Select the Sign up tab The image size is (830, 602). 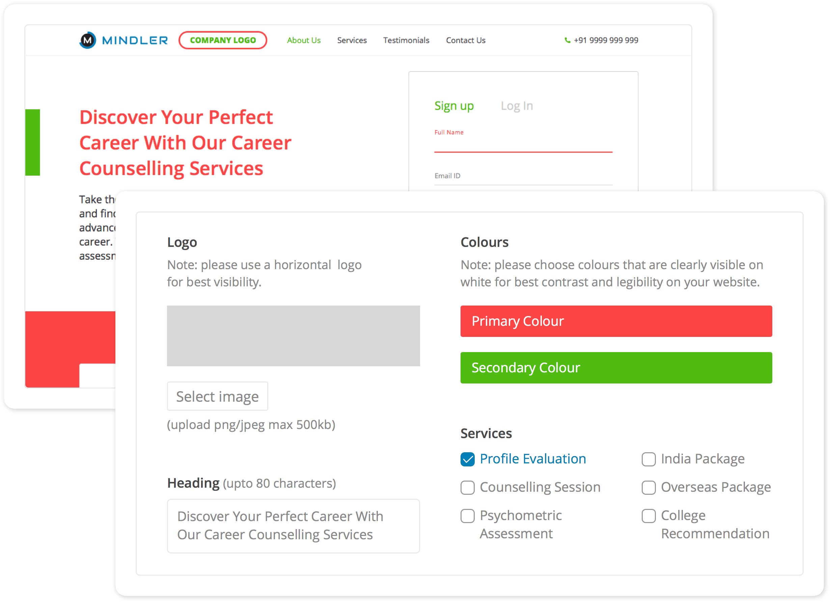[x=454, y=106]
